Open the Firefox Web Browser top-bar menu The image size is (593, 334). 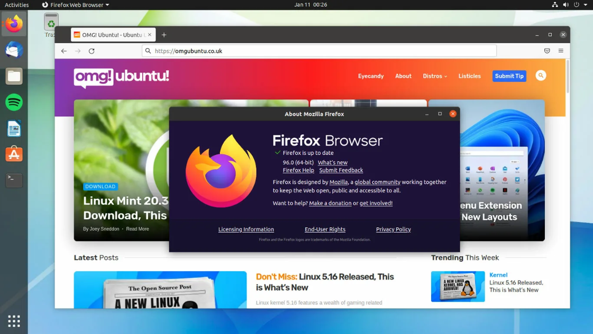[75, 5]
